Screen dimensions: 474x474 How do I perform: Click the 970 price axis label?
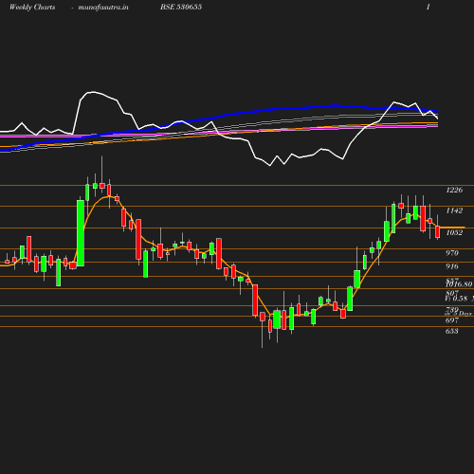tap(452, 253)
